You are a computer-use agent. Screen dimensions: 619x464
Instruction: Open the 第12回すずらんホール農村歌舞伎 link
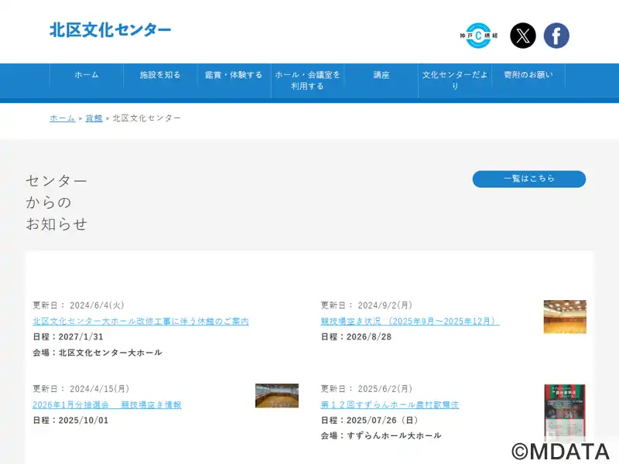pyautogui.click(x=390, y=404)
